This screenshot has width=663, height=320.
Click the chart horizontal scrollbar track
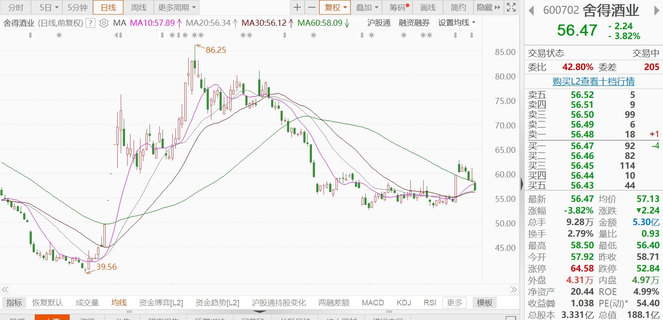[x=260, y=290]
